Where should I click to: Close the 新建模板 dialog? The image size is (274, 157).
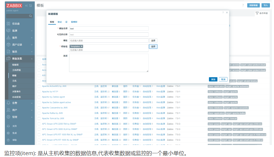[x=227, y=13]
